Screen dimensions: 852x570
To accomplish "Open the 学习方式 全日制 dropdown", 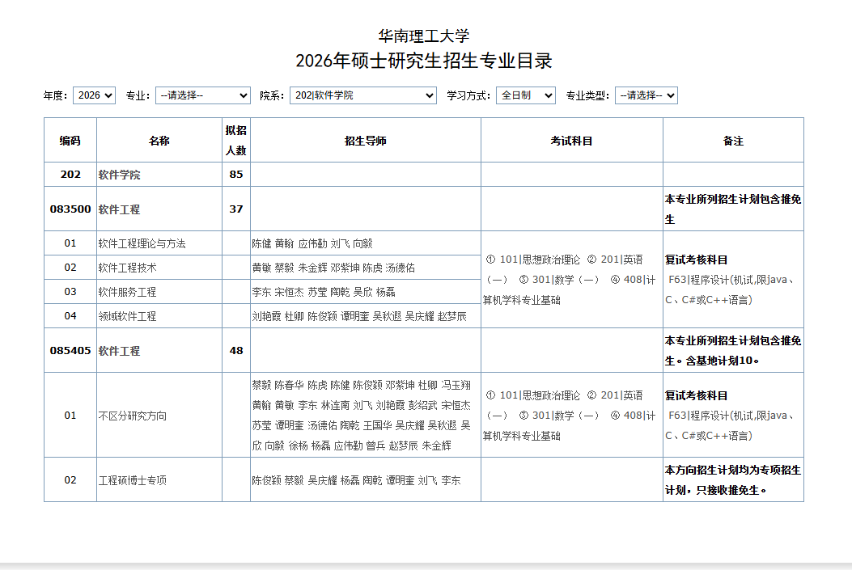I will click(525, 95).
